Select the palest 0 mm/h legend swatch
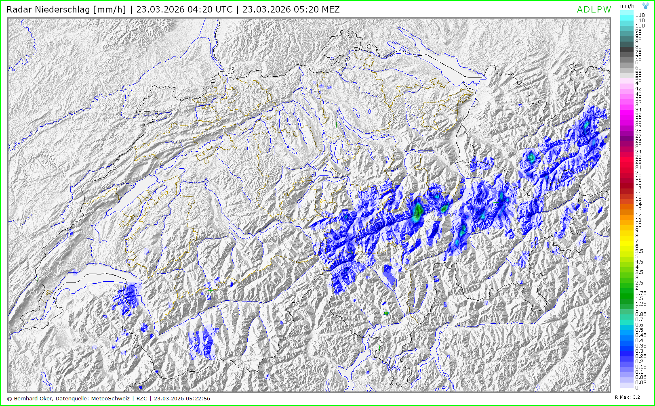Screen dimensions: 655x406 coord(627,387)
